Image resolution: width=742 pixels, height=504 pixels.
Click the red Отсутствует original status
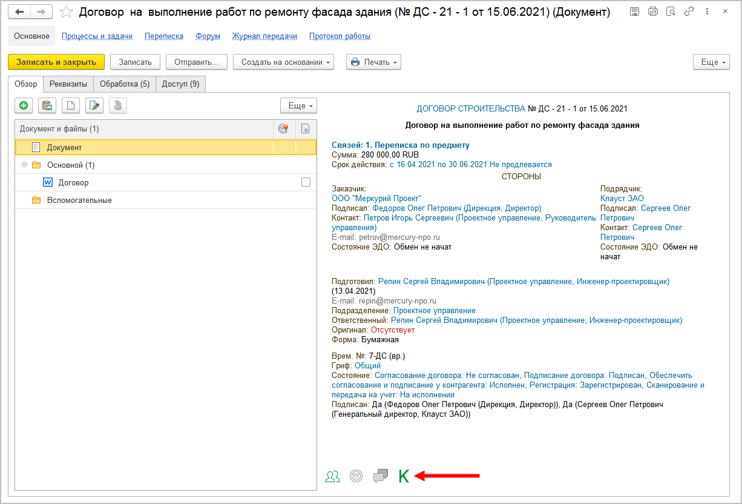click(x=393, y=330)
